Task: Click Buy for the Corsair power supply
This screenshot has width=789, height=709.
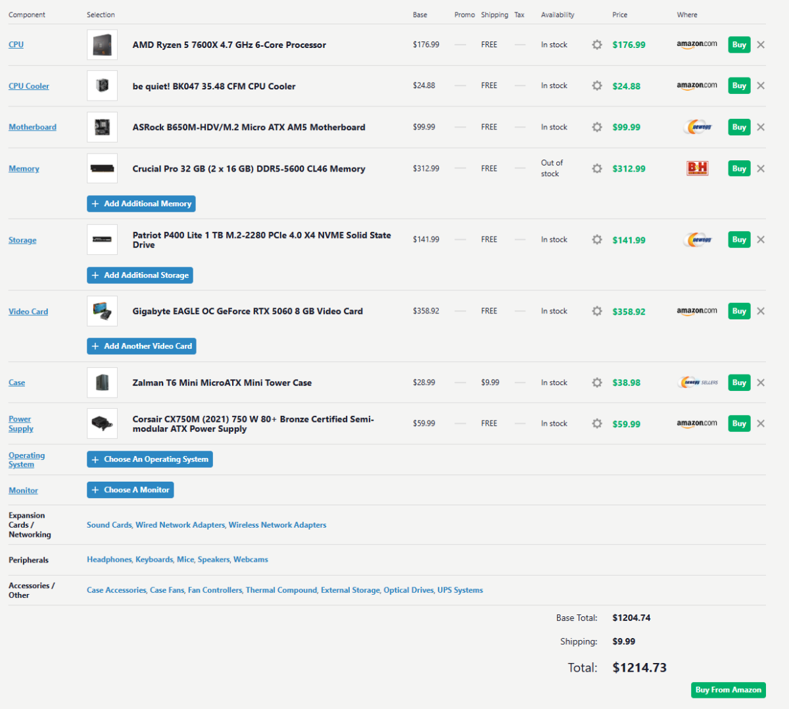Action: tap(738, 423)
